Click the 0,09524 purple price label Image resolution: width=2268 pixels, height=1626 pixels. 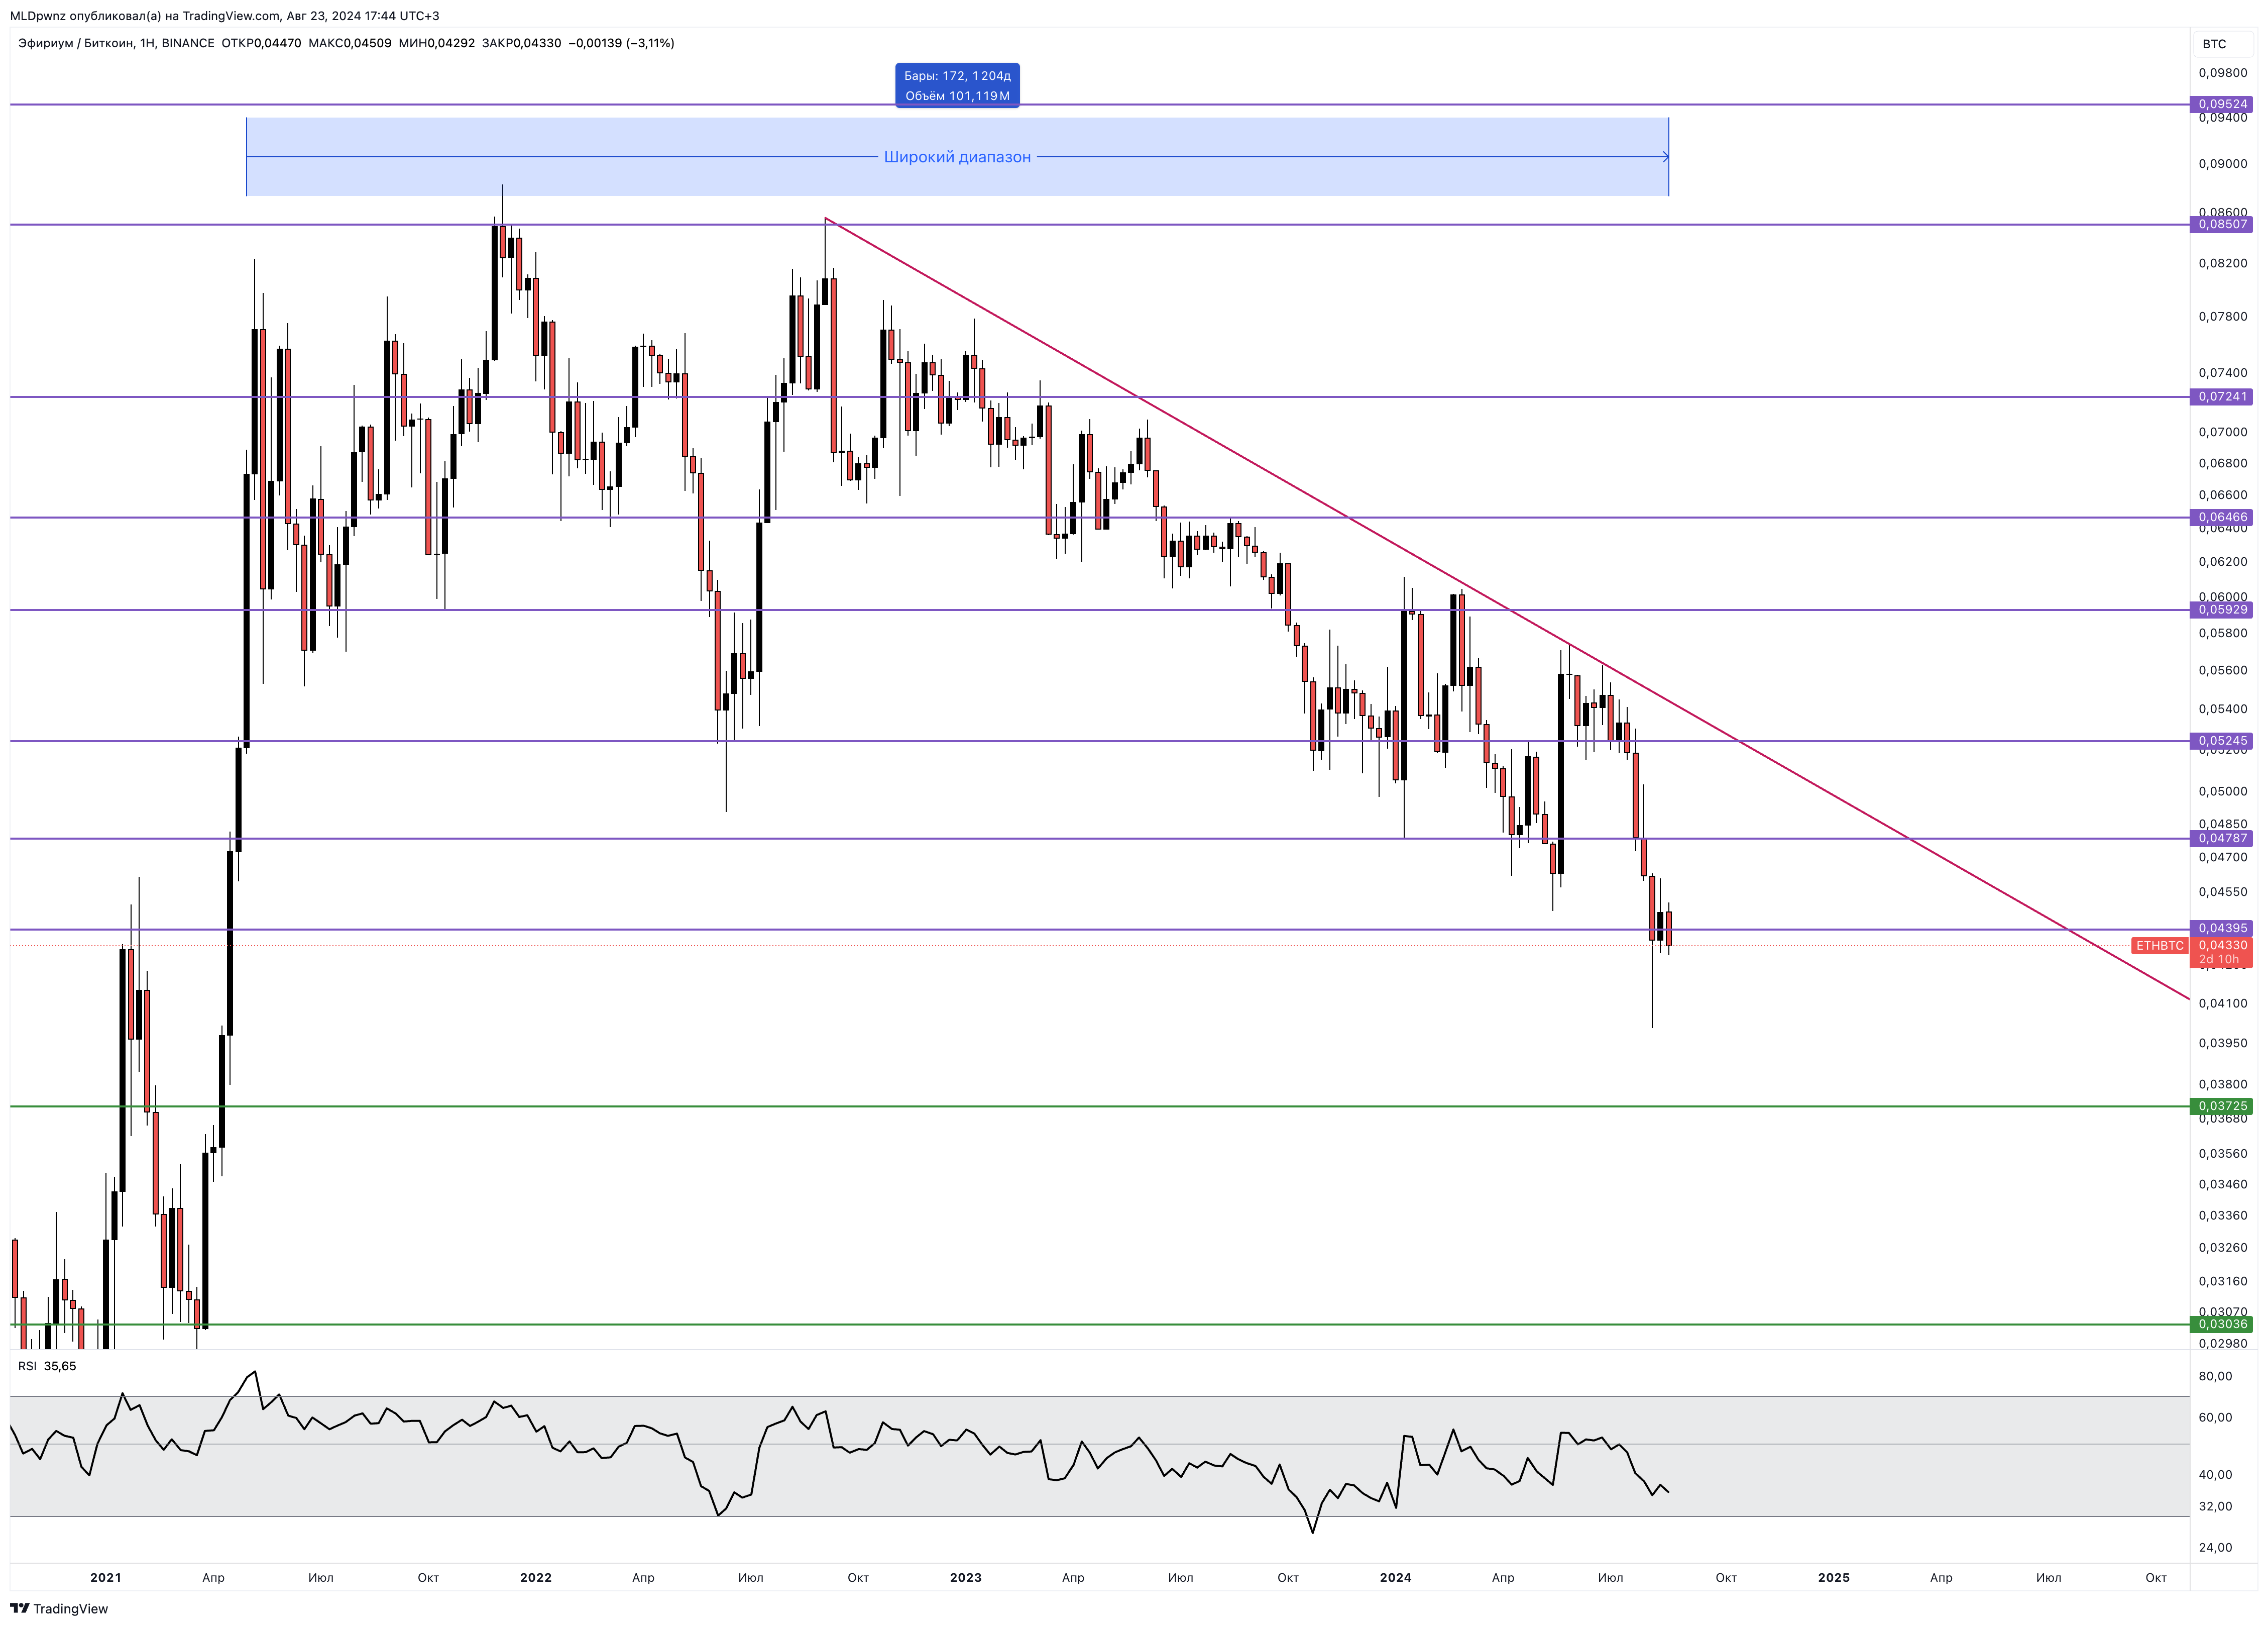pos(2222,104)
